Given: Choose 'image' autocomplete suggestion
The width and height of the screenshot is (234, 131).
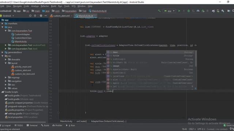Looking at the screenshot, I should 151,66.
